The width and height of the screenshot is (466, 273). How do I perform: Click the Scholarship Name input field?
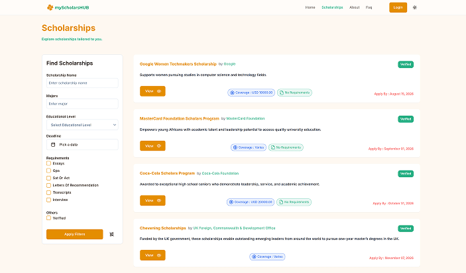click(82, 83)
